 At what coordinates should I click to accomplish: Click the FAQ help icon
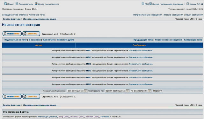[x=143, y=3]
